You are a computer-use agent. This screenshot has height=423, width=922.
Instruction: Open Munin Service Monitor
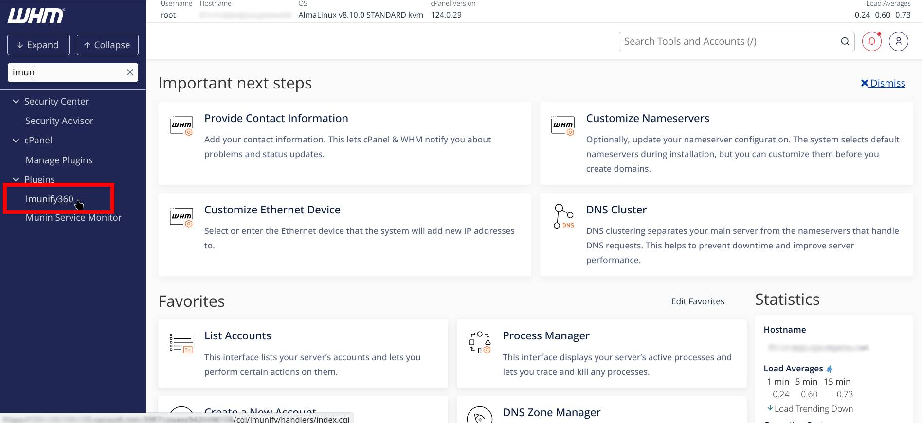coord(73,217)
